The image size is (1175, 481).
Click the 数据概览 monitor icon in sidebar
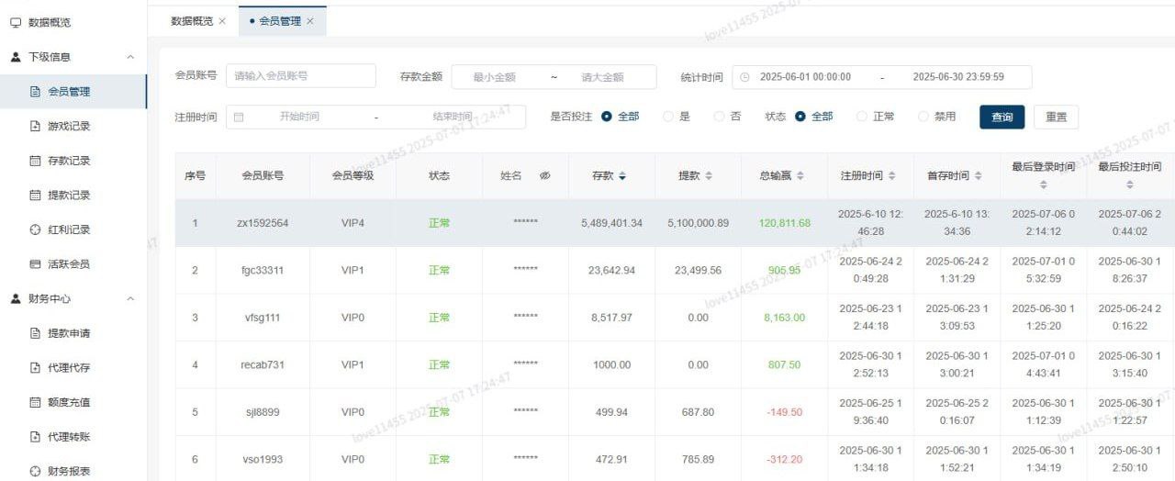(16, 22)
